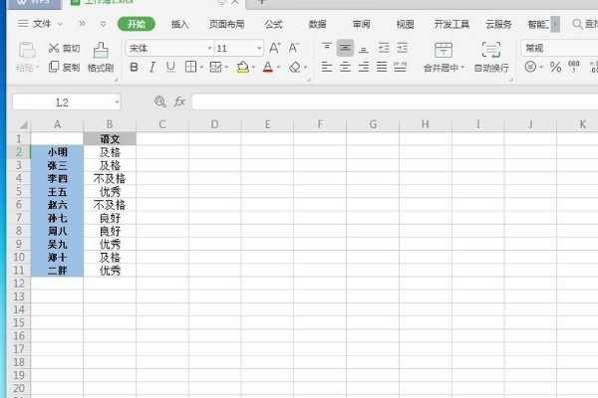This screenshot has width=598, height=398.
Task: Click the formula bar zoom icon
Action: pos(159,101)
